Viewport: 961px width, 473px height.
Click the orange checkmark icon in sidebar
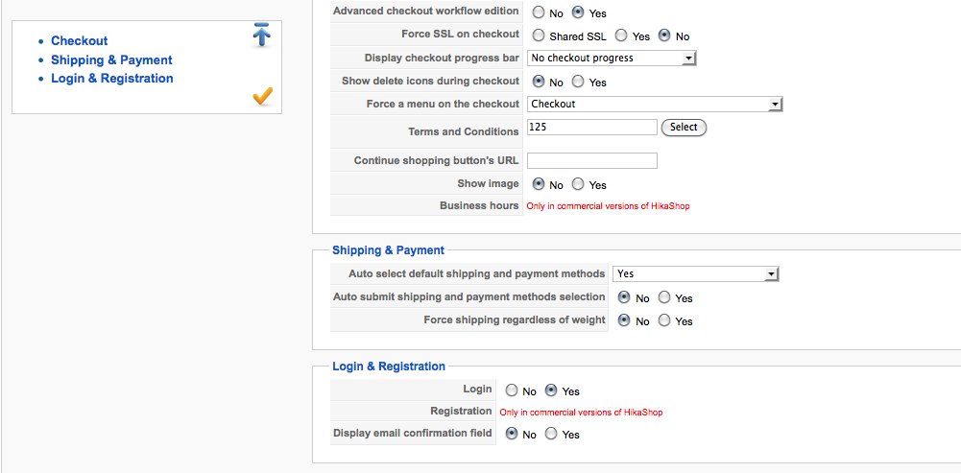262,96
